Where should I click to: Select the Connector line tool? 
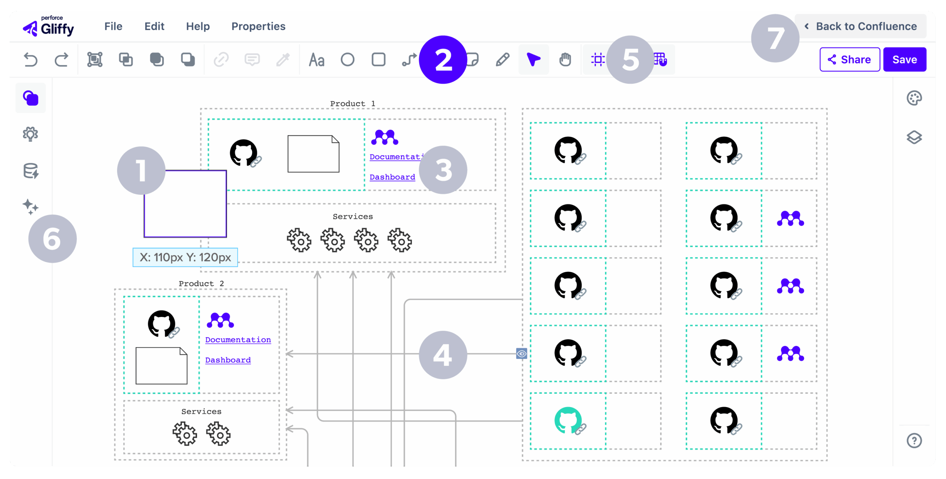409,59
